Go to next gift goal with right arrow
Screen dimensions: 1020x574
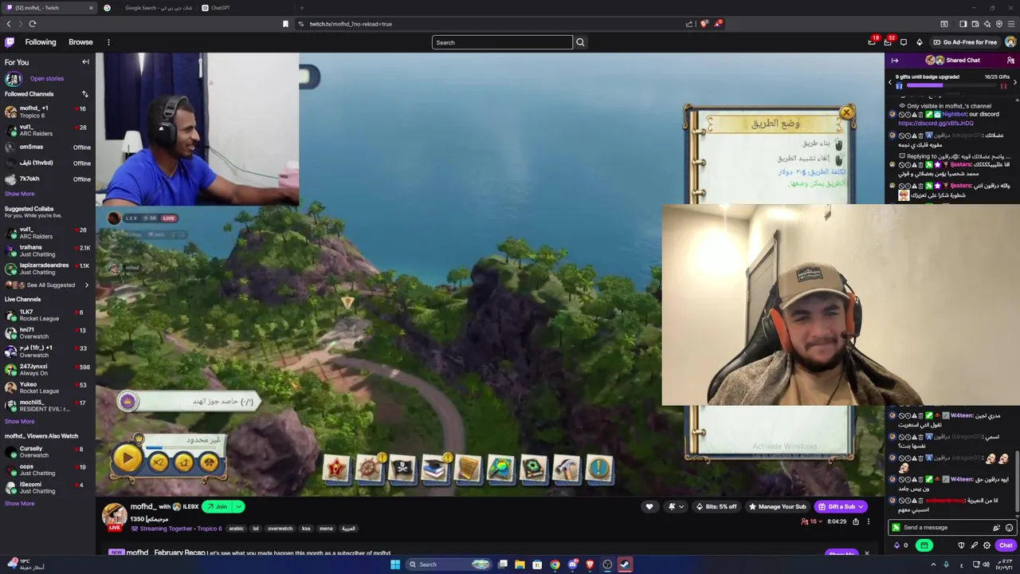click(1014, 82)
